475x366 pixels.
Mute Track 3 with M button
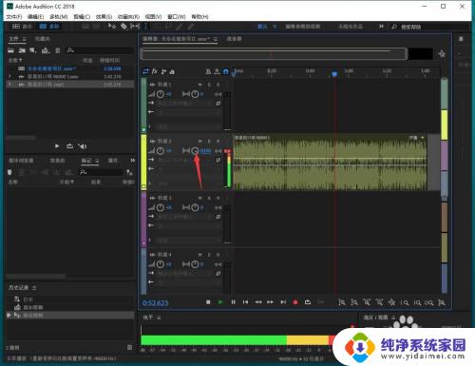[199, 198]
